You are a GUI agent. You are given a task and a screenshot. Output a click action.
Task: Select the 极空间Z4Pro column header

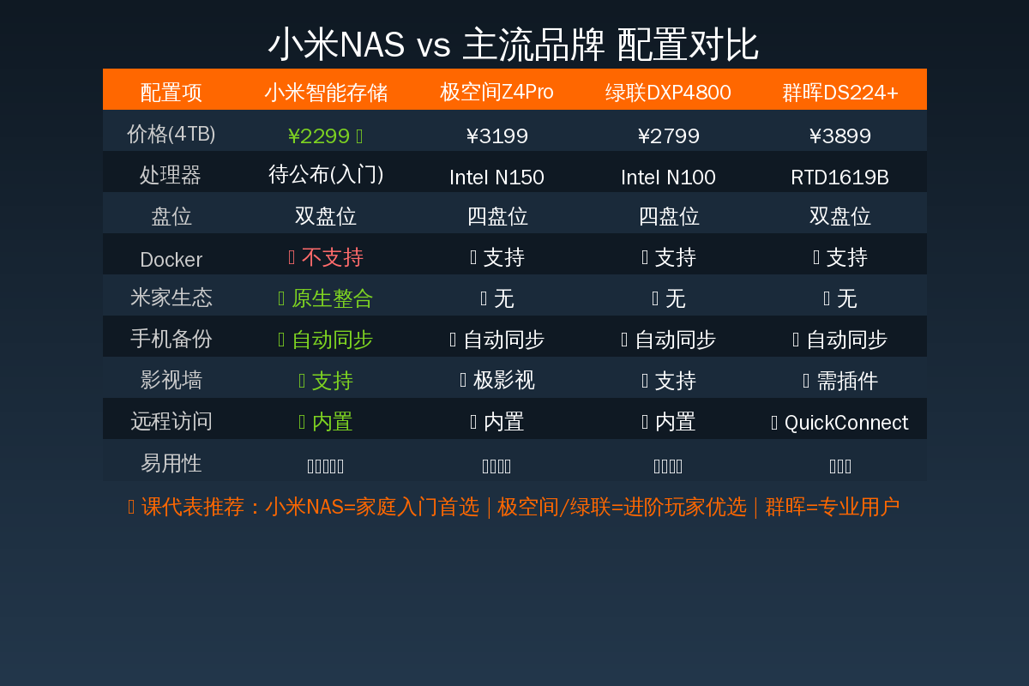point(497,92)
